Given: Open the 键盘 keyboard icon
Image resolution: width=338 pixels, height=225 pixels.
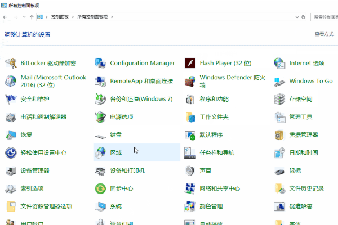Looking at the screenshot, I should coord(100,137).
